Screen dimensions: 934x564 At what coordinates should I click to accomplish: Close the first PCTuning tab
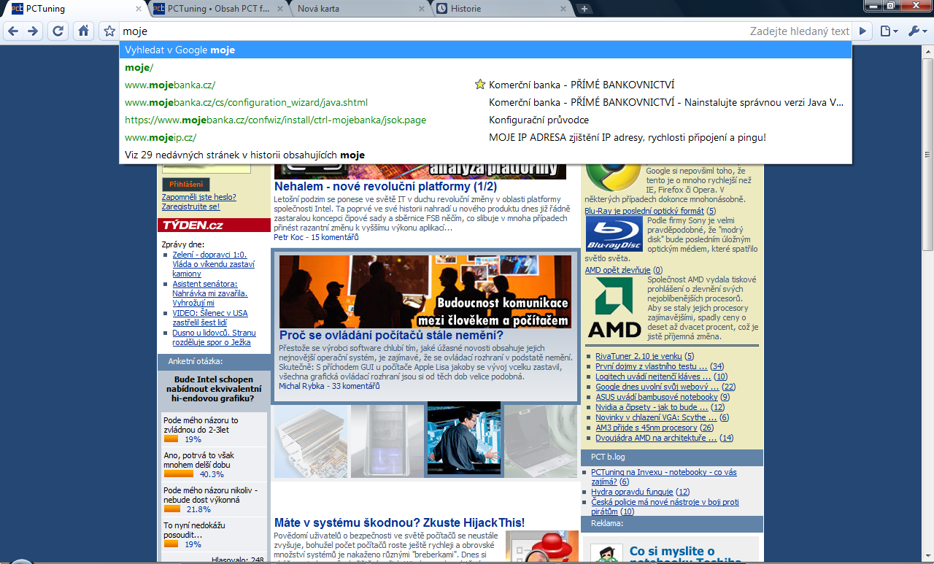[x=139, y=9]
